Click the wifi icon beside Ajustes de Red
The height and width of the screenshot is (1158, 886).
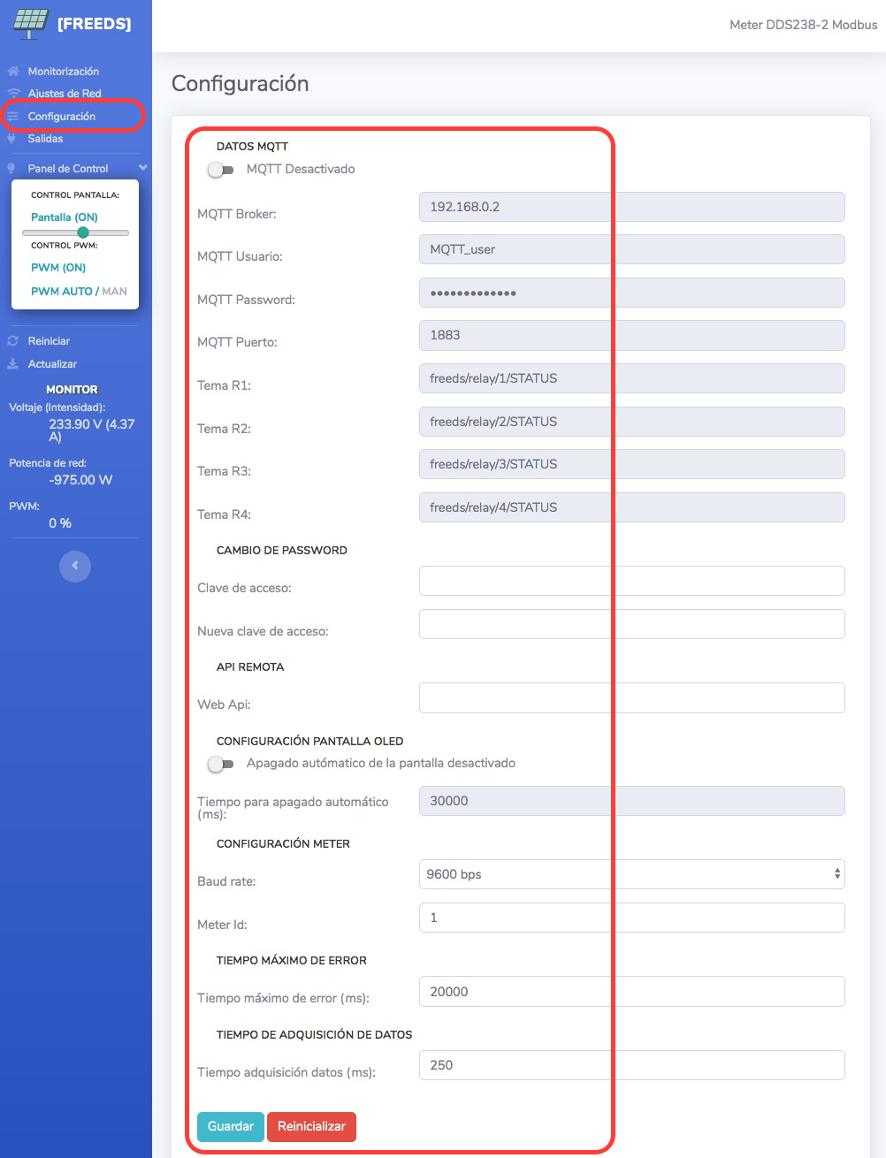(x=13, y=94)
